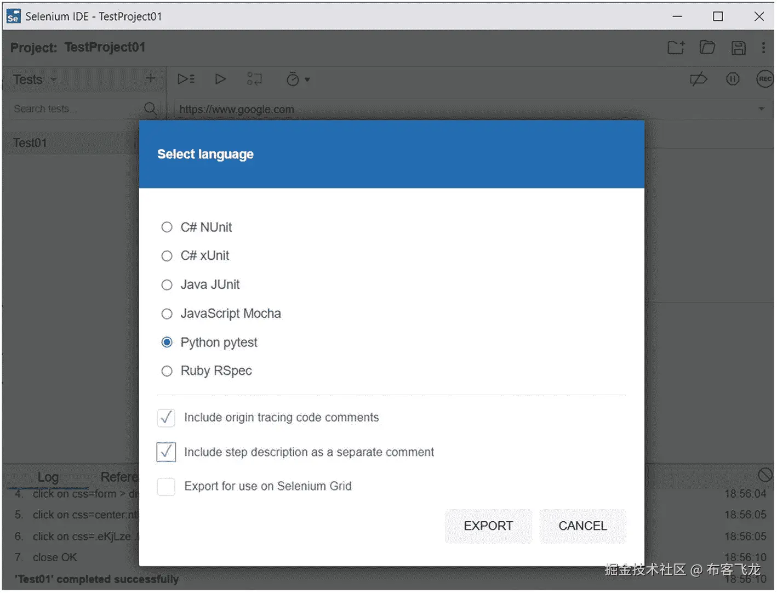Create a new project using top-right icon
The width and height of the screenshot is (777, 593).
676,48
